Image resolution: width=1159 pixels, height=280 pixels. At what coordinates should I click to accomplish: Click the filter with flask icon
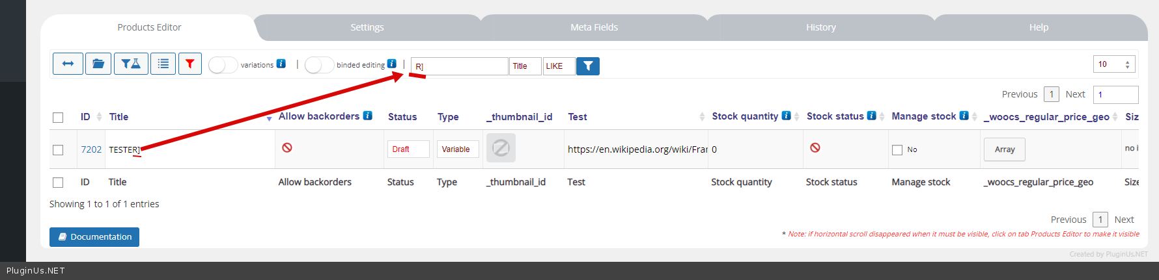pos(131,64)
